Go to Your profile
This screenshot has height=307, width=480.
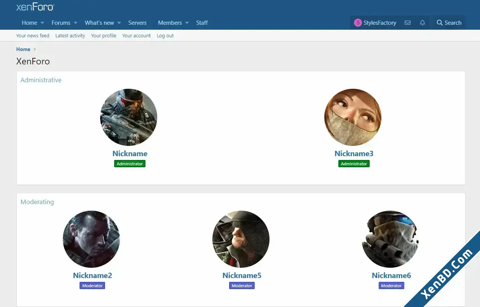pos(104,35)
